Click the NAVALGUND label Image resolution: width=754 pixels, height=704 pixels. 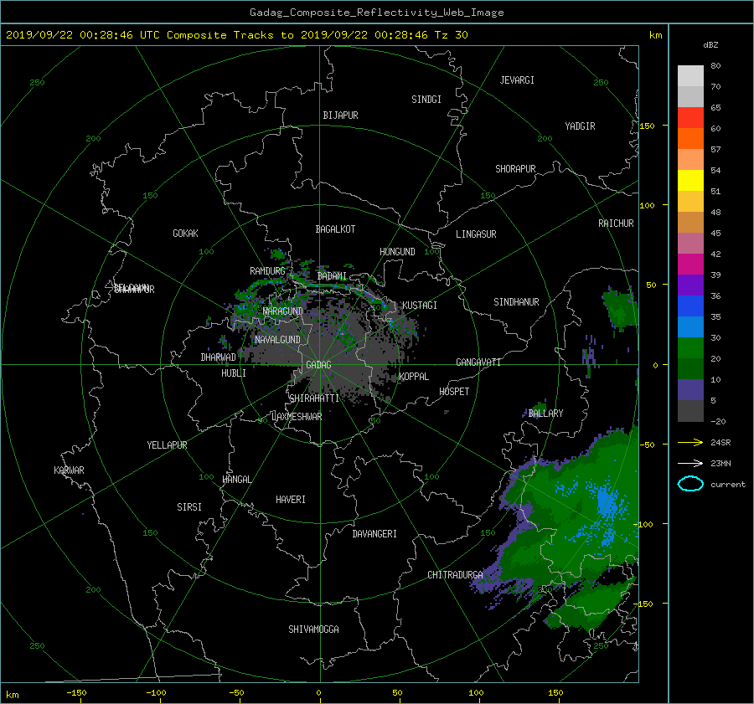(277, 340)
